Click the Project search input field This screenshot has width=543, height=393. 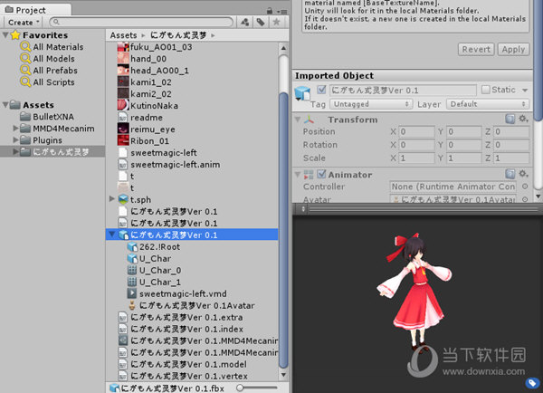(141, 22)
